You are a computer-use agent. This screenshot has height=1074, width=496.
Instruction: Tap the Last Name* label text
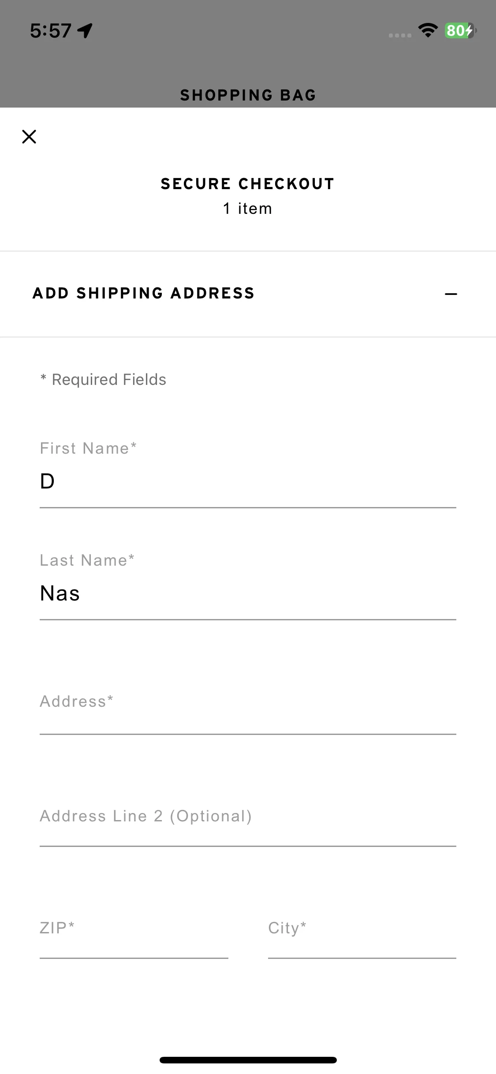[87, 560]
